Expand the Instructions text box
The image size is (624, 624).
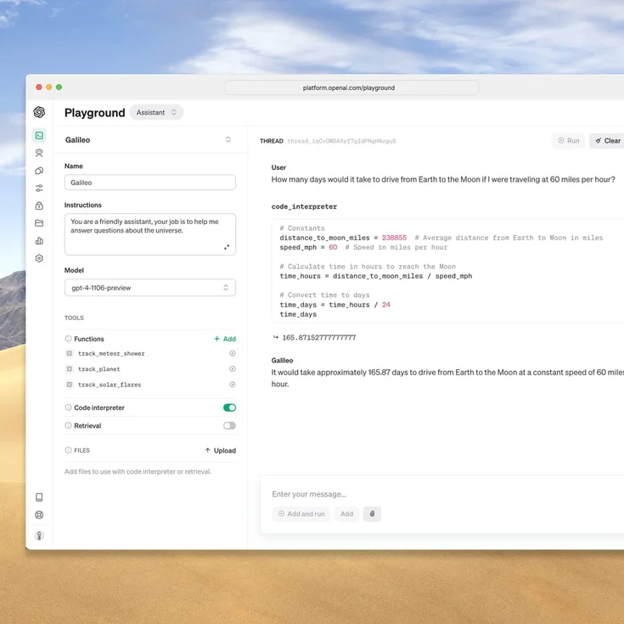(227, 247)
